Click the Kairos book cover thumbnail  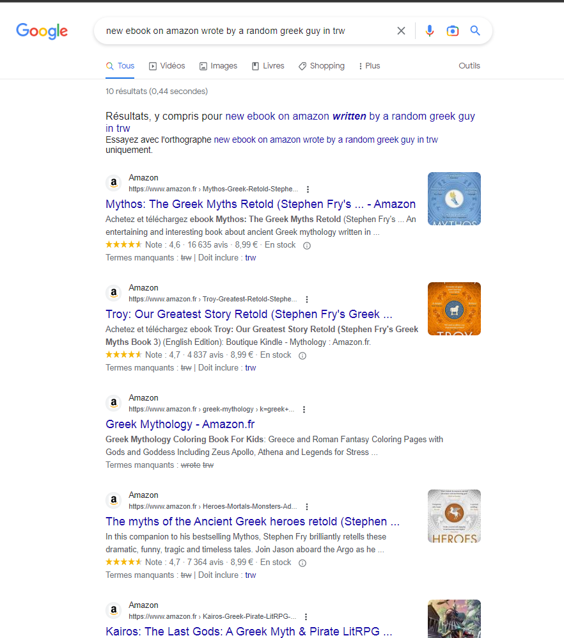[x=454, y=619]
